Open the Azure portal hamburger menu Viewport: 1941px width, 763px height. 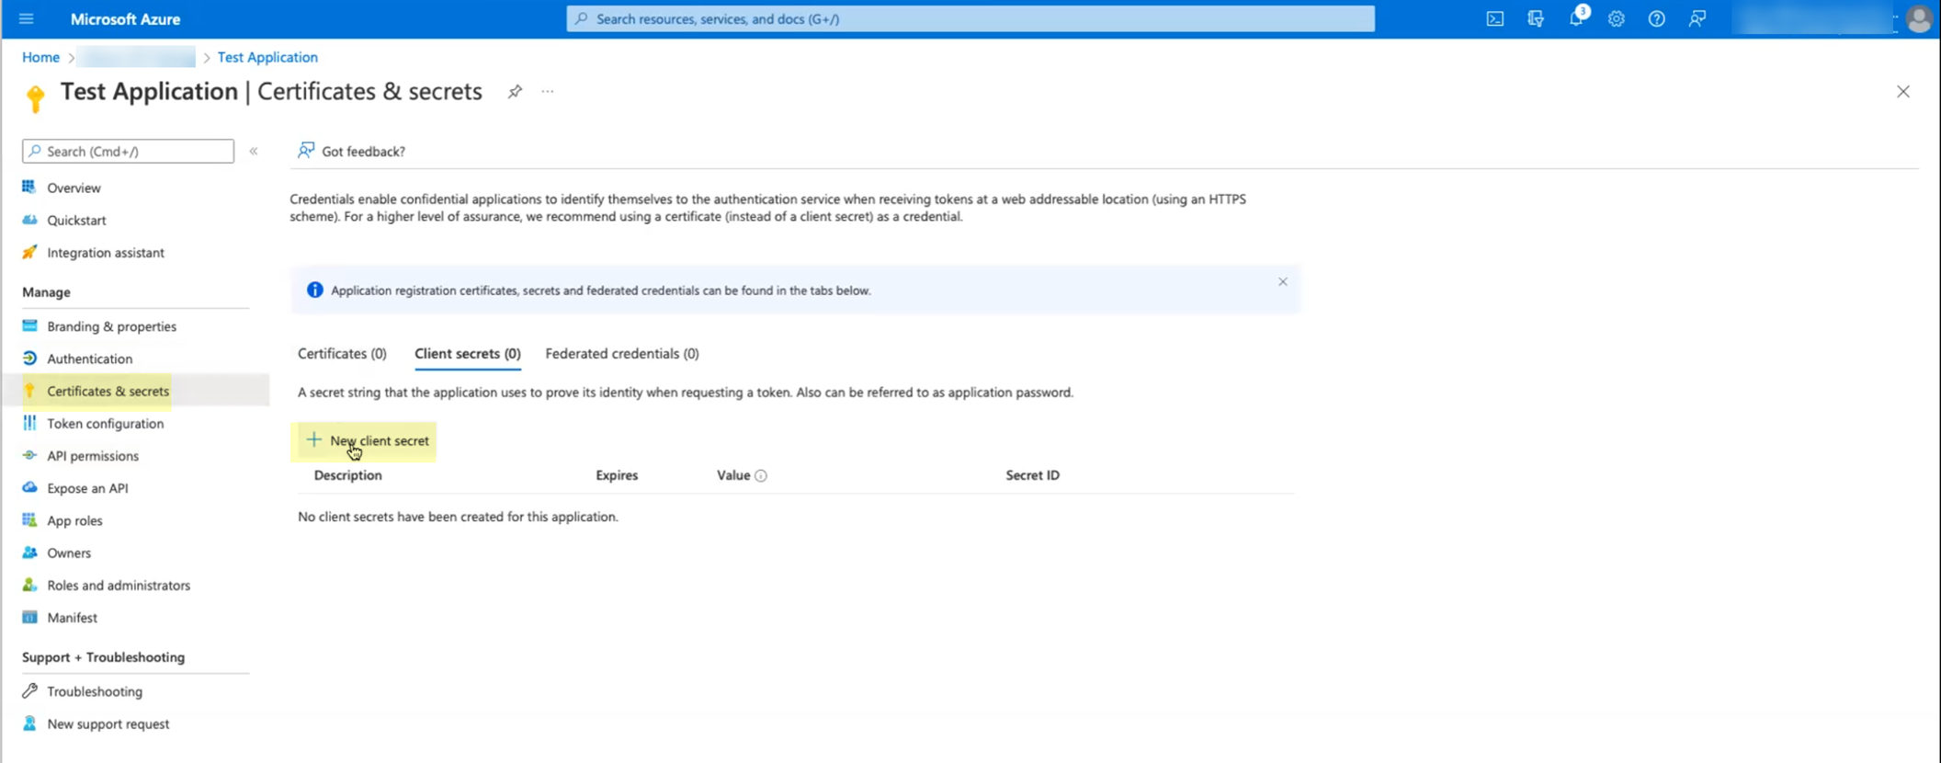[x=26, y=18]
